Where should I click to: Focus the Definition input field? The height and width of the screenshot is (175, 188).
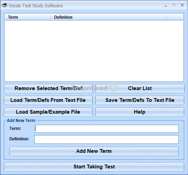click(106, 139)
